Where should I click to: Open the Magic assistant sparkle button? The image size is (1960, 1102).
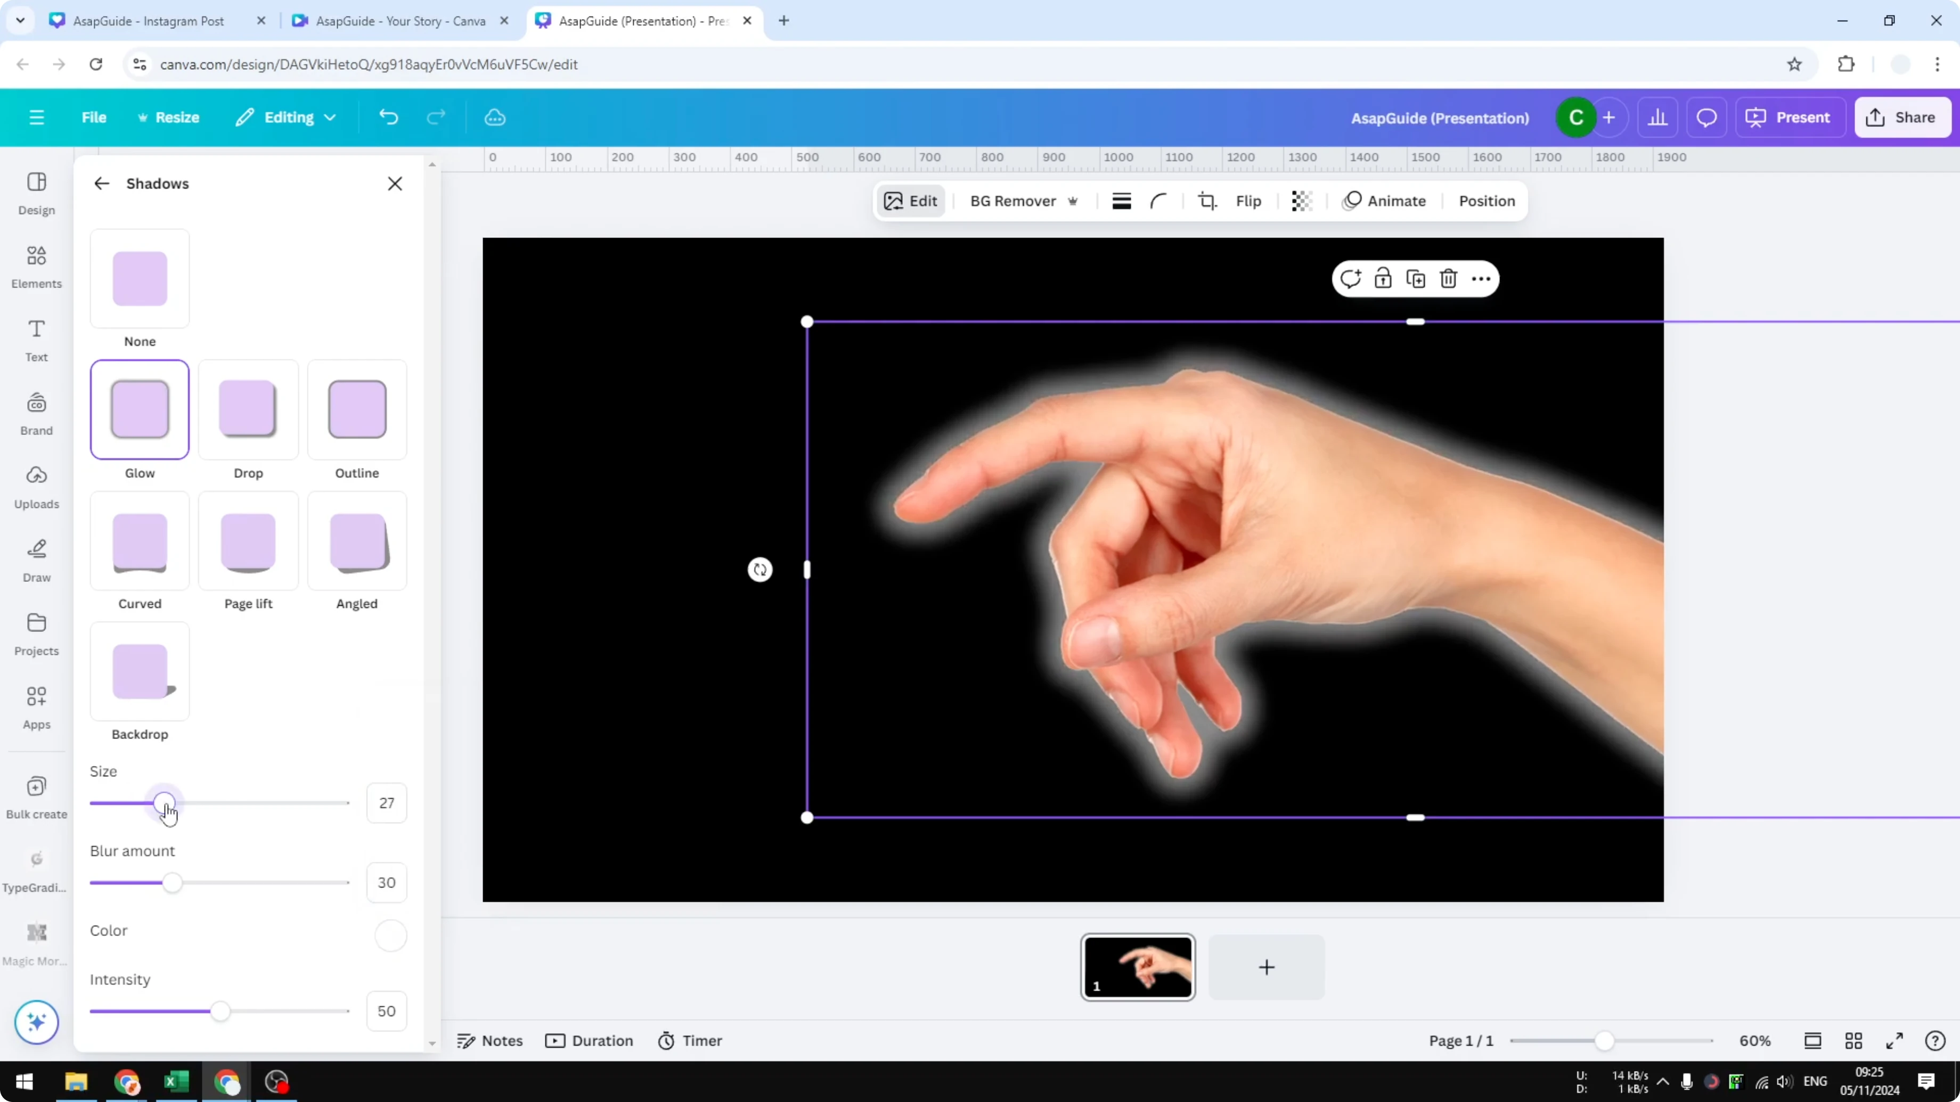[x=36, y=1022]
